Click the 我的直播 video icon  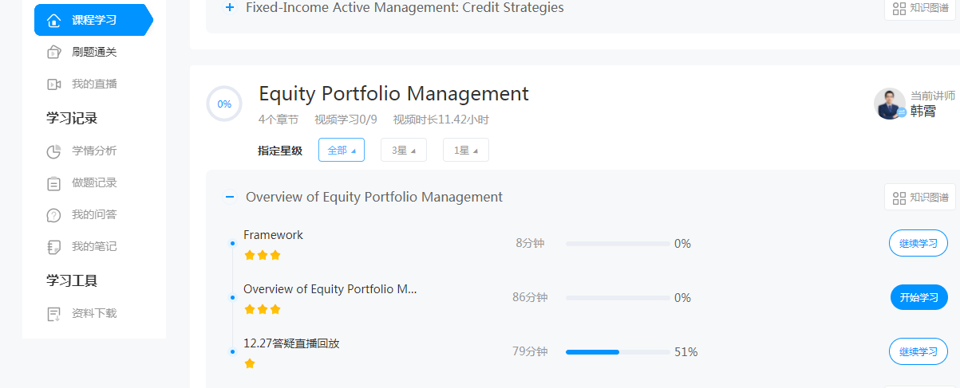click(x=54, y=84)
